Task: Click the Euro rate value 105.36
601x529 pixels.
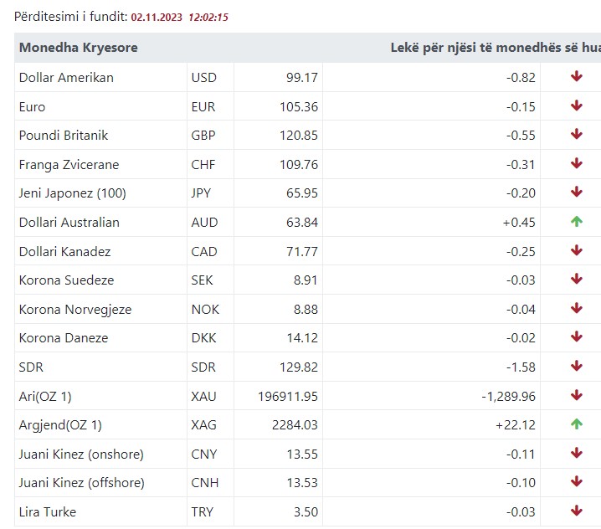Action: point(299,106)
